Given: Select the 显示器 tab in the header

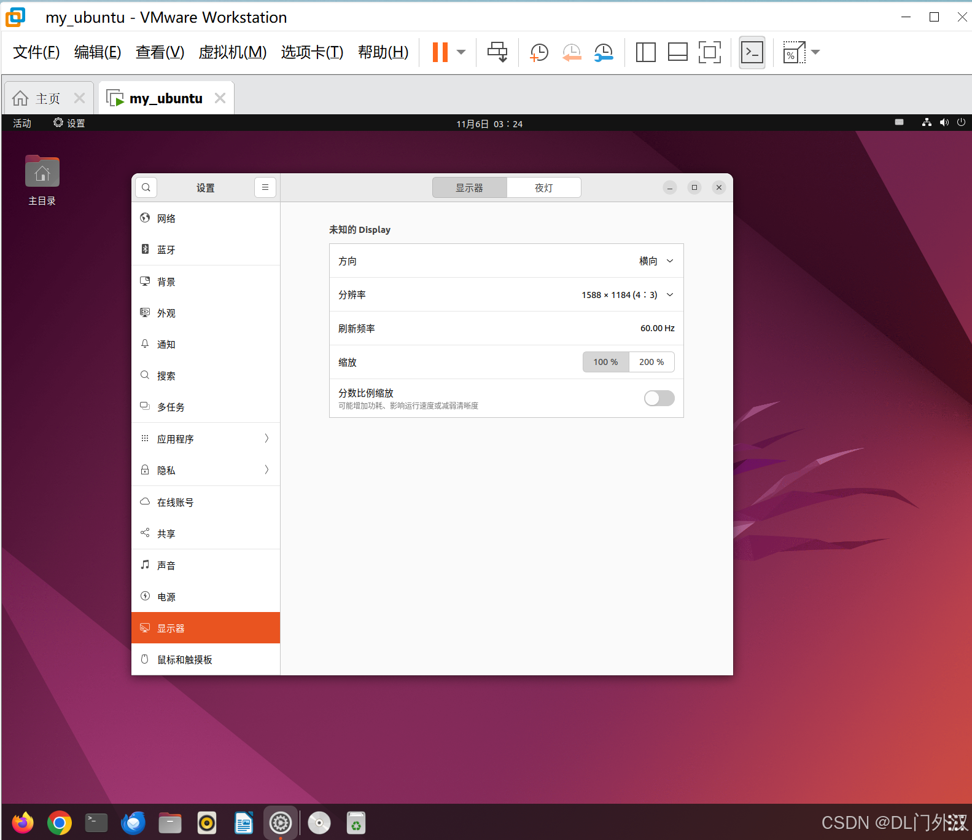Looking at the screenshot, I should coord(470,187).
